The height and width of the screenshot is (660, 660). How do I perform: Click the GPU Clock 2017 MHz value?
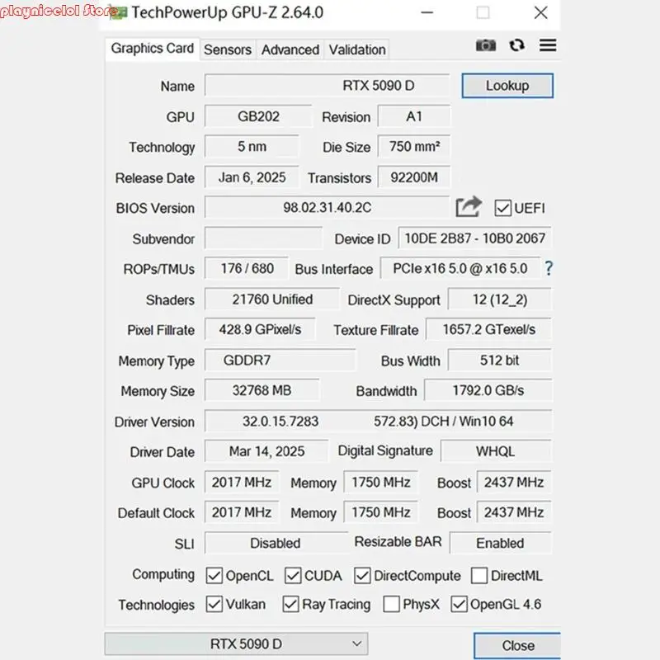(242, 482)
